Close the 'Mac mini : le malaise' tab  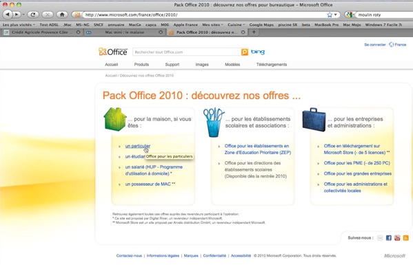(161, 32)
